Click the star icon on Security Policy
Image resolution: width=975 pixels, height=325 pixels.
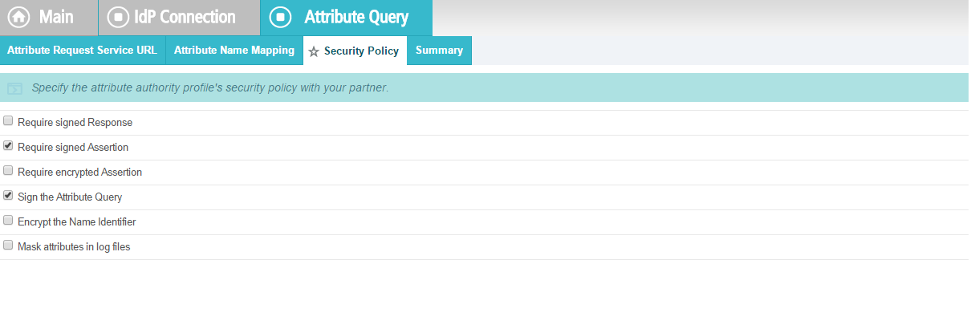coord(314,51)
